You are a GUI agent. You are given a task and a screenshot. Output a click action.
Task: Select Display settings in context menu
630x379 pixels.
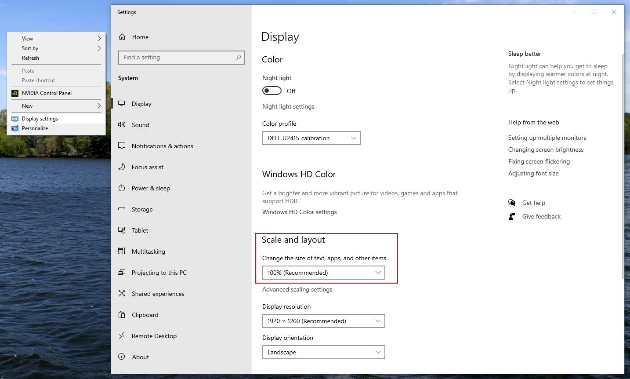click(56, 119)
